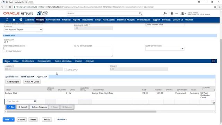Click the Copy Previous button
222x125 pixels.
tap(39, 107)
